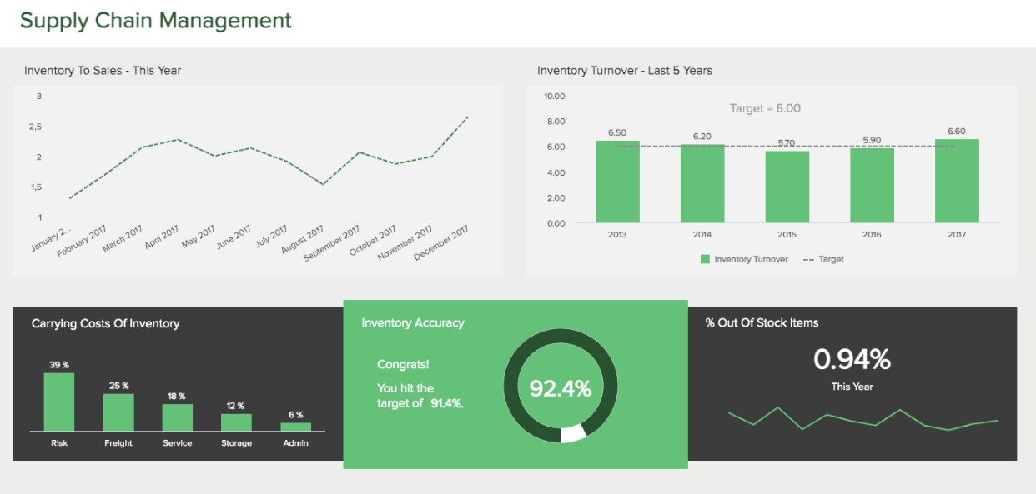Click the 2017 bar showing 6.60

[956, 181]
